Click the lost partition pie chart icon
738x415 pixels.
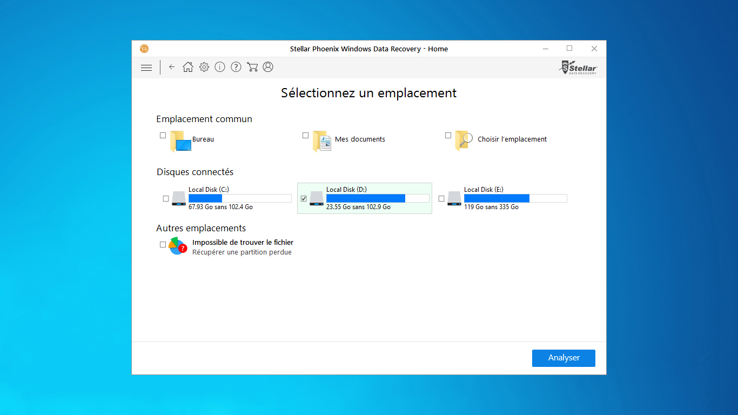point(178,246)
